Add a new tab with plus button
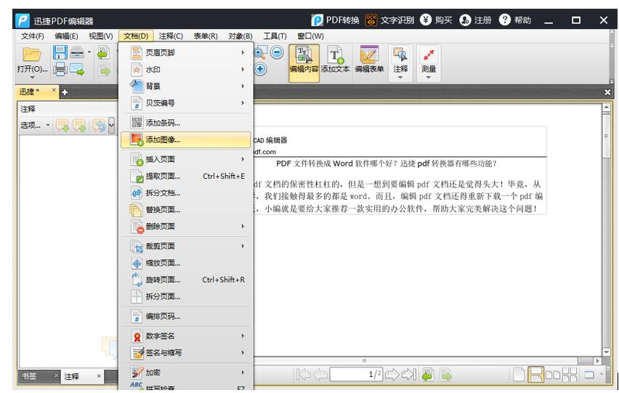 point(65,92)
